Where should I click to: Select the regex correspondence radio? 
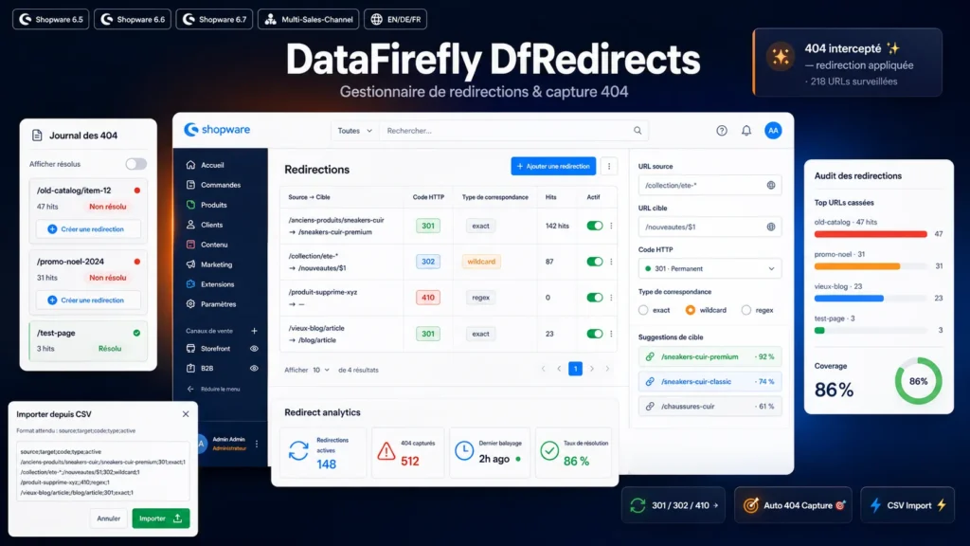pos(746,310)
